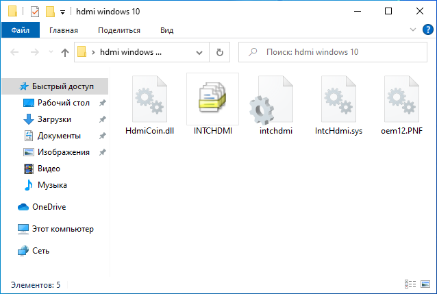The width and height of the screenshot is (437, 294).
Task: Open Этот компьютер in navigation pane
Action: click(55, 229)
